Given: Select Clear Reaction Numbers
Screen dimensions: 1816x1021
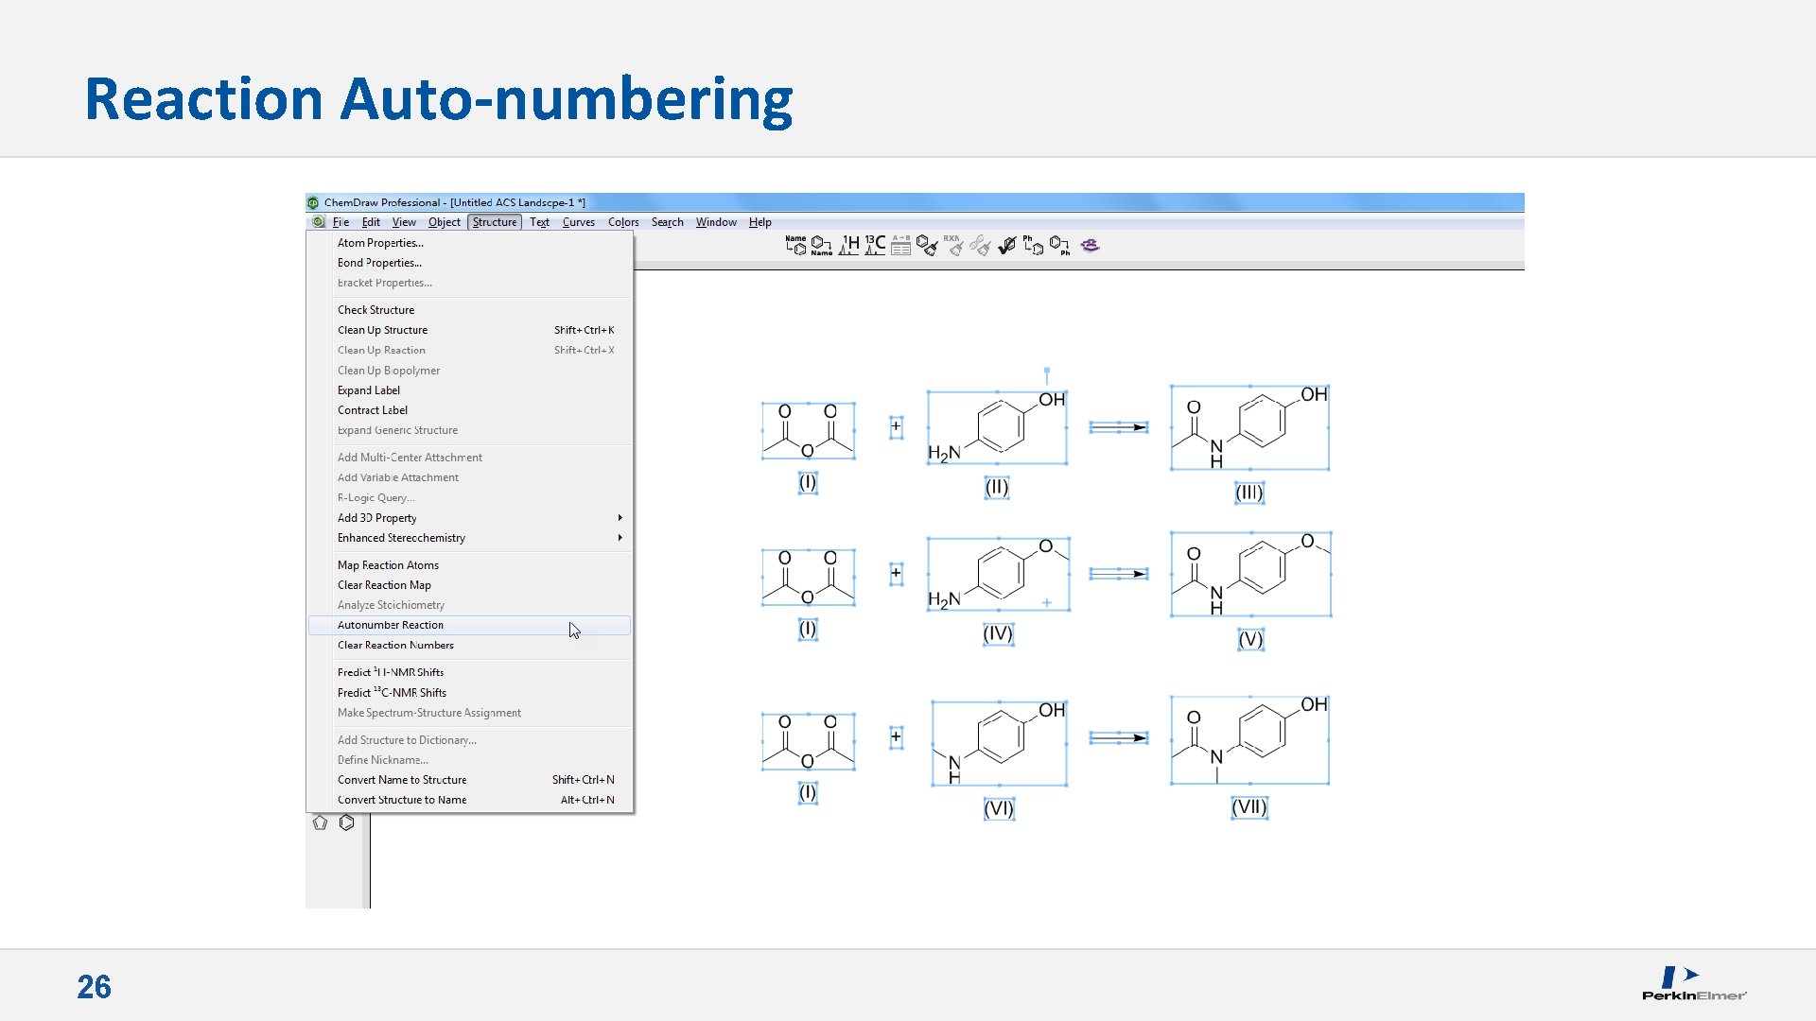Looking at the screenshot, I should click(395, 645).
